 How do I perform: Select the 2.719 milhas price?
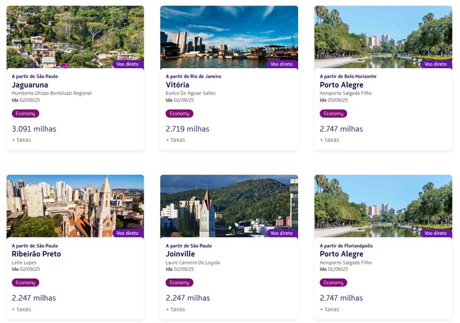188,129
